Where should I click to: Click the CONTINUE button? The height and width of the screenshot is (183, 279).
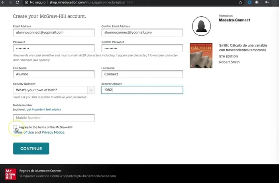click(31, 148)
